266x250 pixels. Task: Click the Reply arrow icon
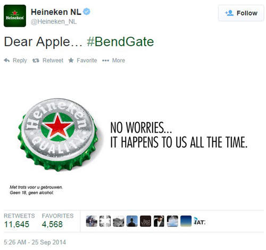(7, 60)
